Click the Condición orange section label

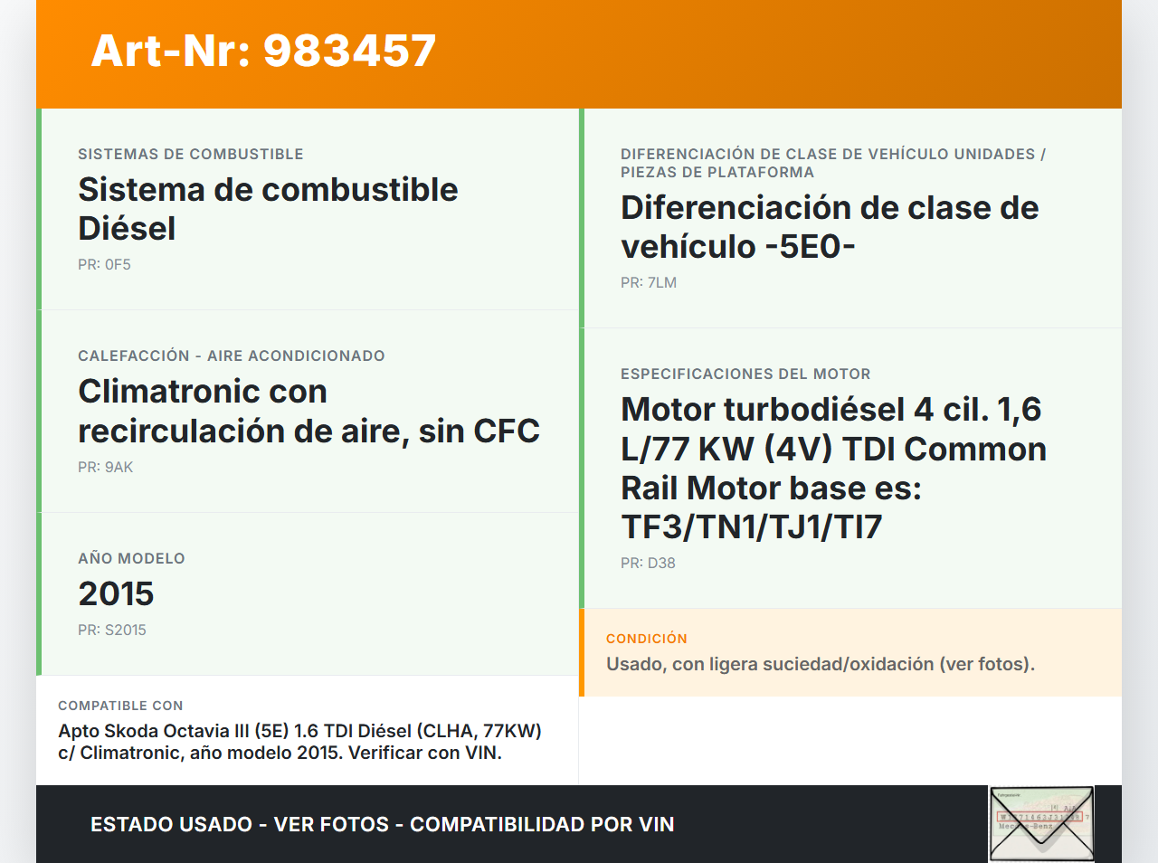pos(646,639)
